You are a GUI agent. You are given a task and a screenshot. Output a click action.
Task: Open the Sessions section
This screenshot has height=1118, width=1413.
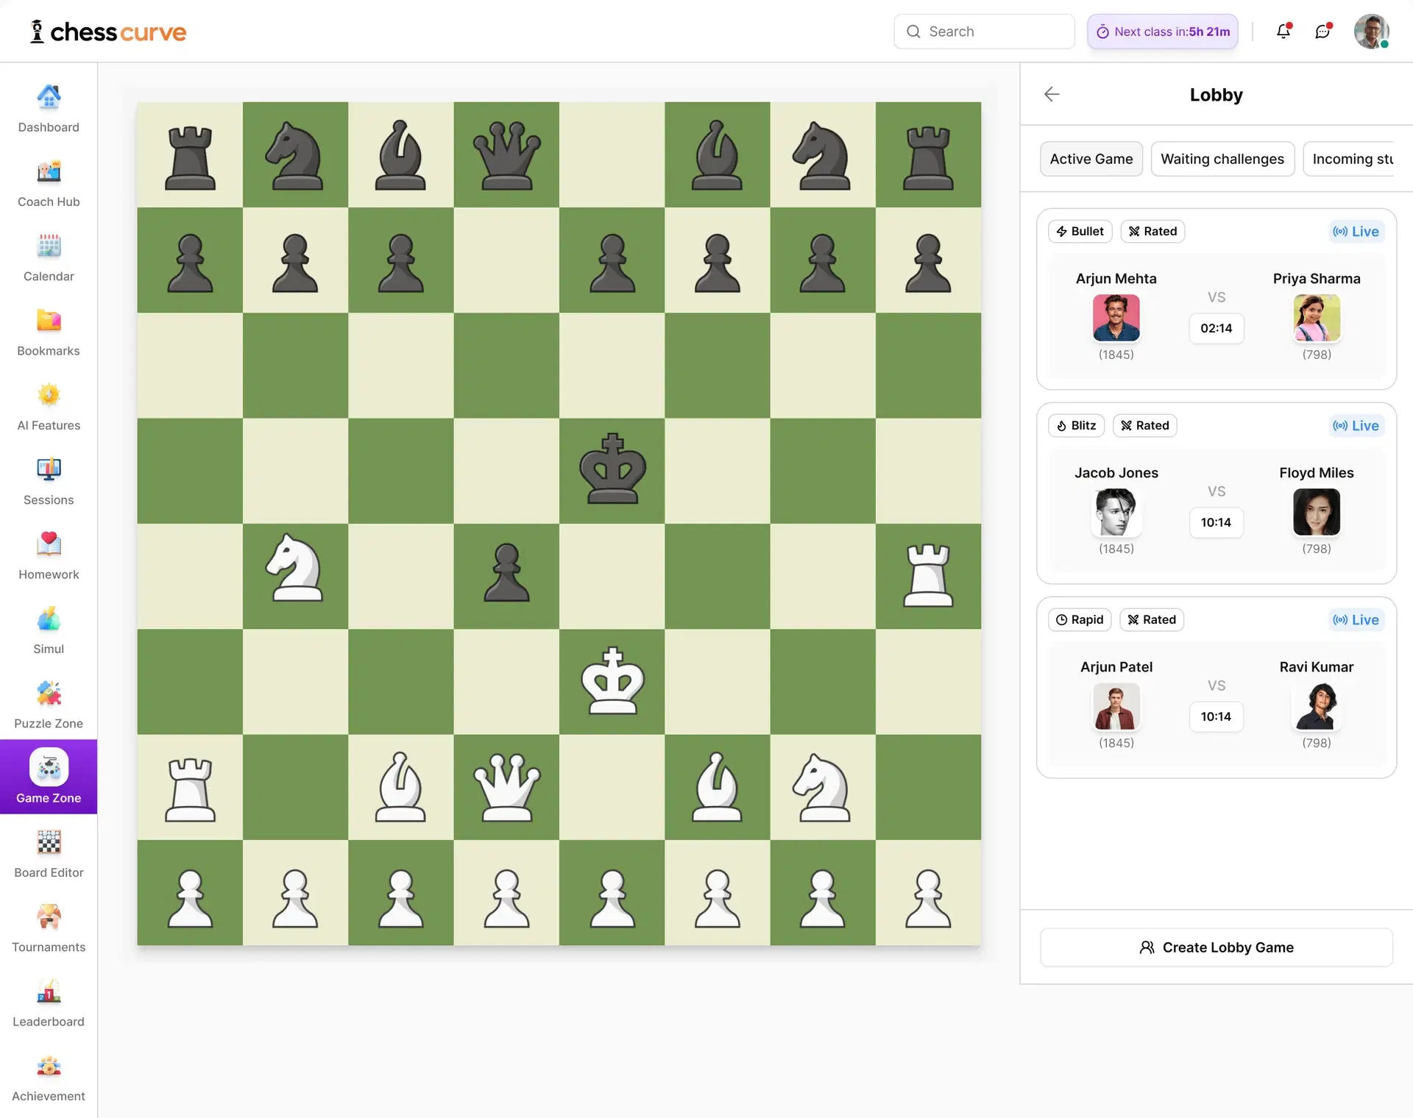[49, 481]
